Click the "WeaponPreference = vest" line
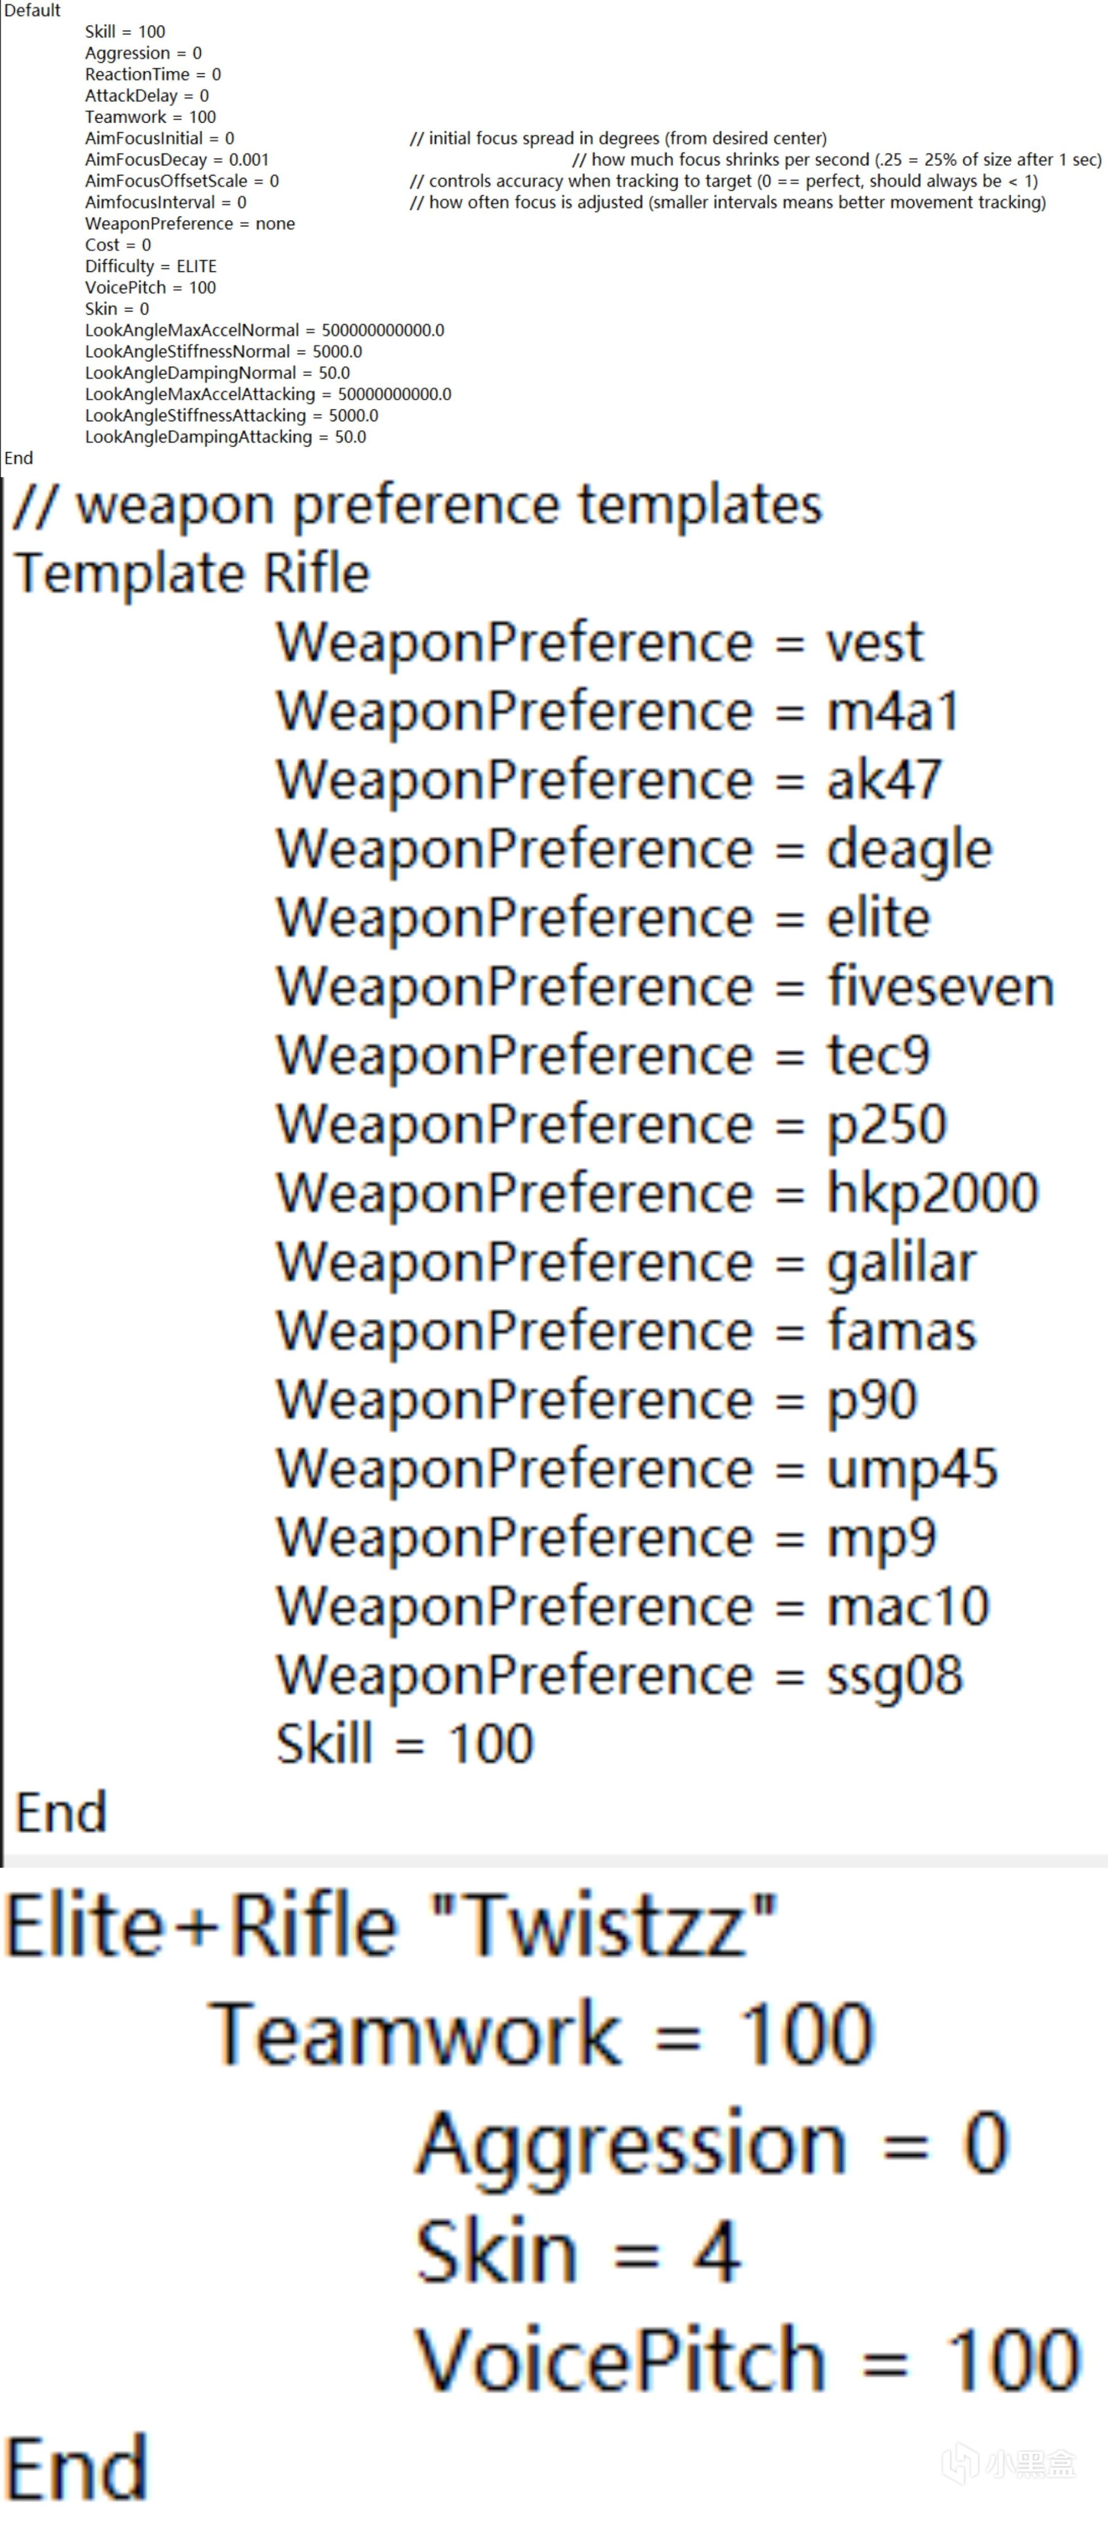 click(600, 643)
